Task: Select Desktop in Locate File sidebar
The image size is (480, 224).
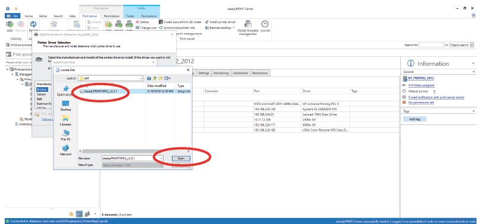Action: click(65, 106)
